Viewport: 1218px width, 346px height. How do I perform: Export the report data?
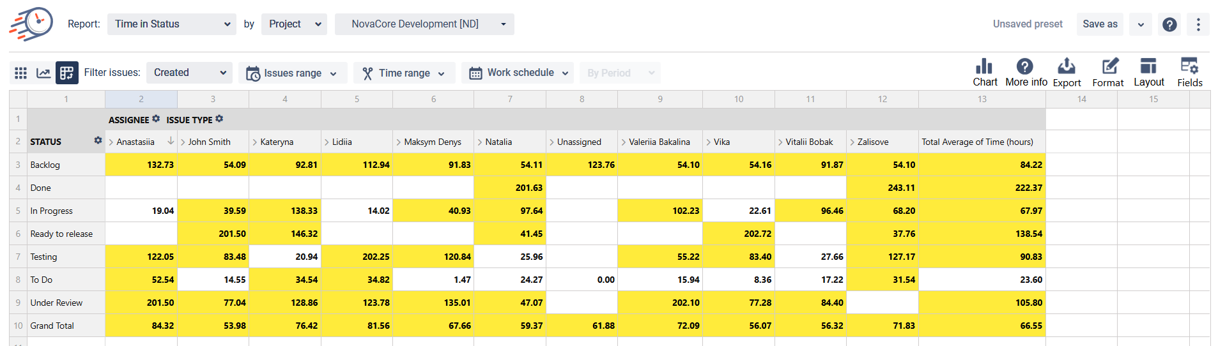click(x=1067, y=72)
